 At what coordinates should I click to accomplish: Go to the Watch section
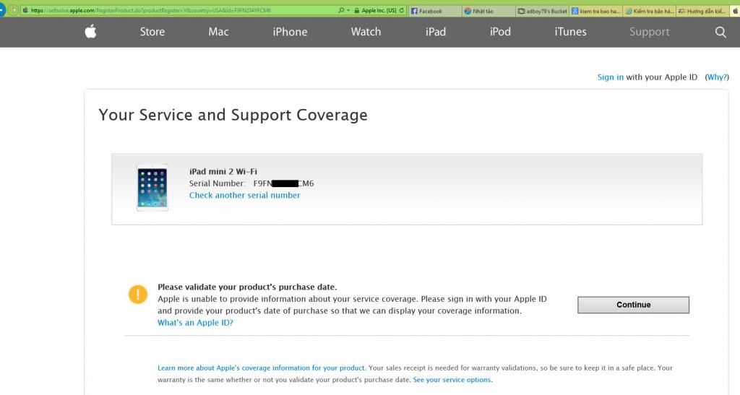tap(366, 32)
